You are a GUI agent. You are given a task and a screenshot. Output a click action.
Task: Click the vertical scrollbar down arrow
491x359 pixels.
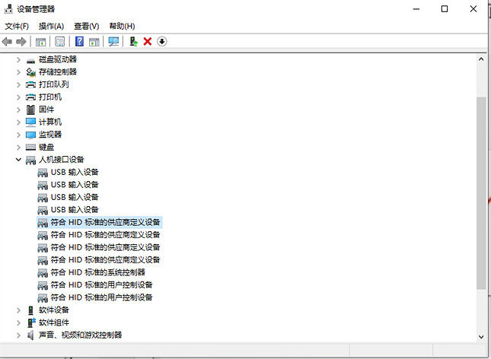tap(481, 336)
